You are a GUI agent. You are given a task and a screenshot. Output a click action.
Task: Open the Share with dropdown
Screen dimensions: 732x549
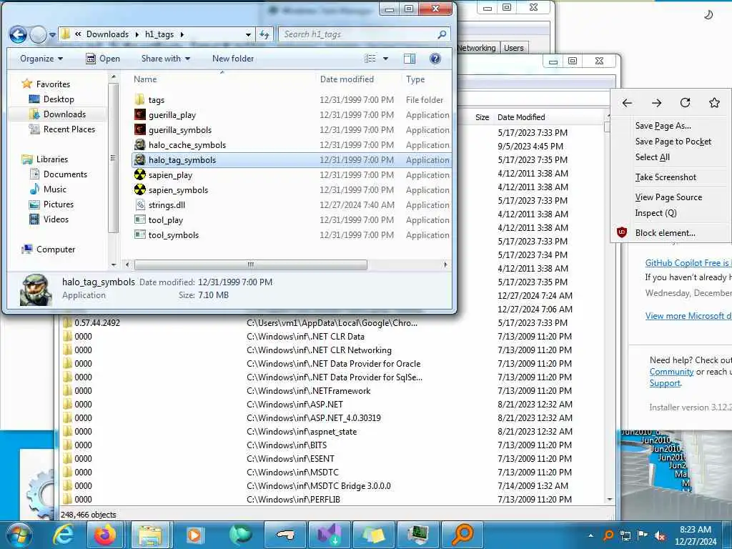pyautogui.click(x=166, y=59)
